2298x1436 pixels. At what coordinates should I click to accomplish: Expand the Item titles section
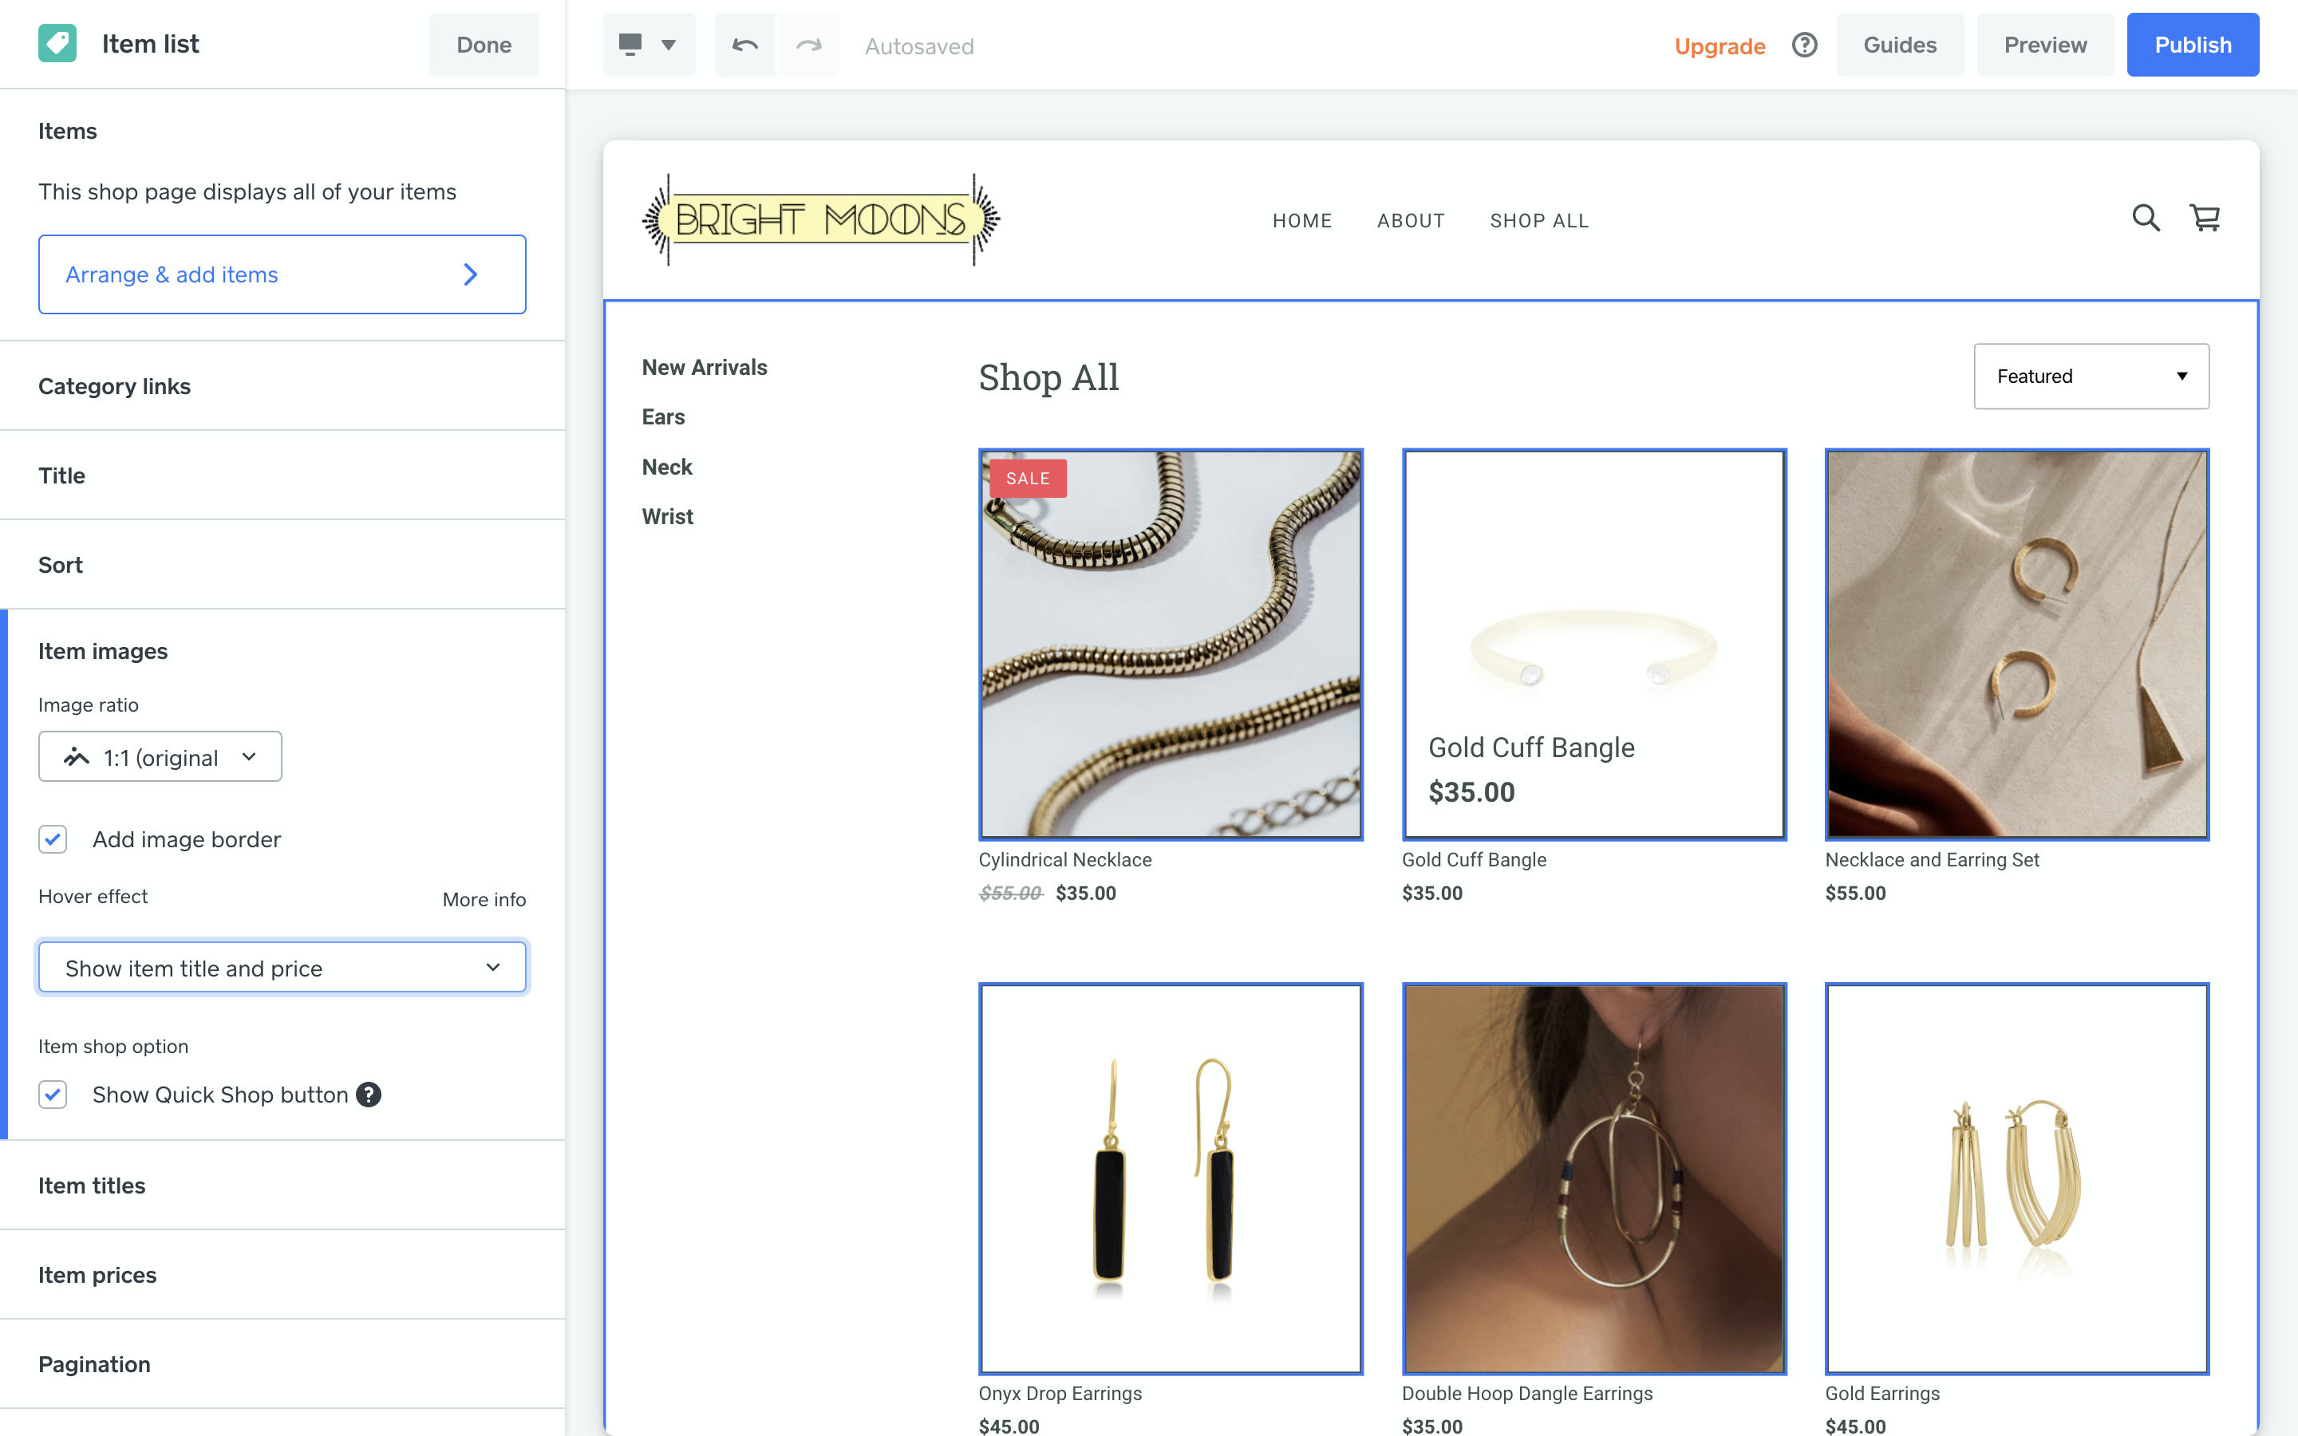tap(282, 1186)
